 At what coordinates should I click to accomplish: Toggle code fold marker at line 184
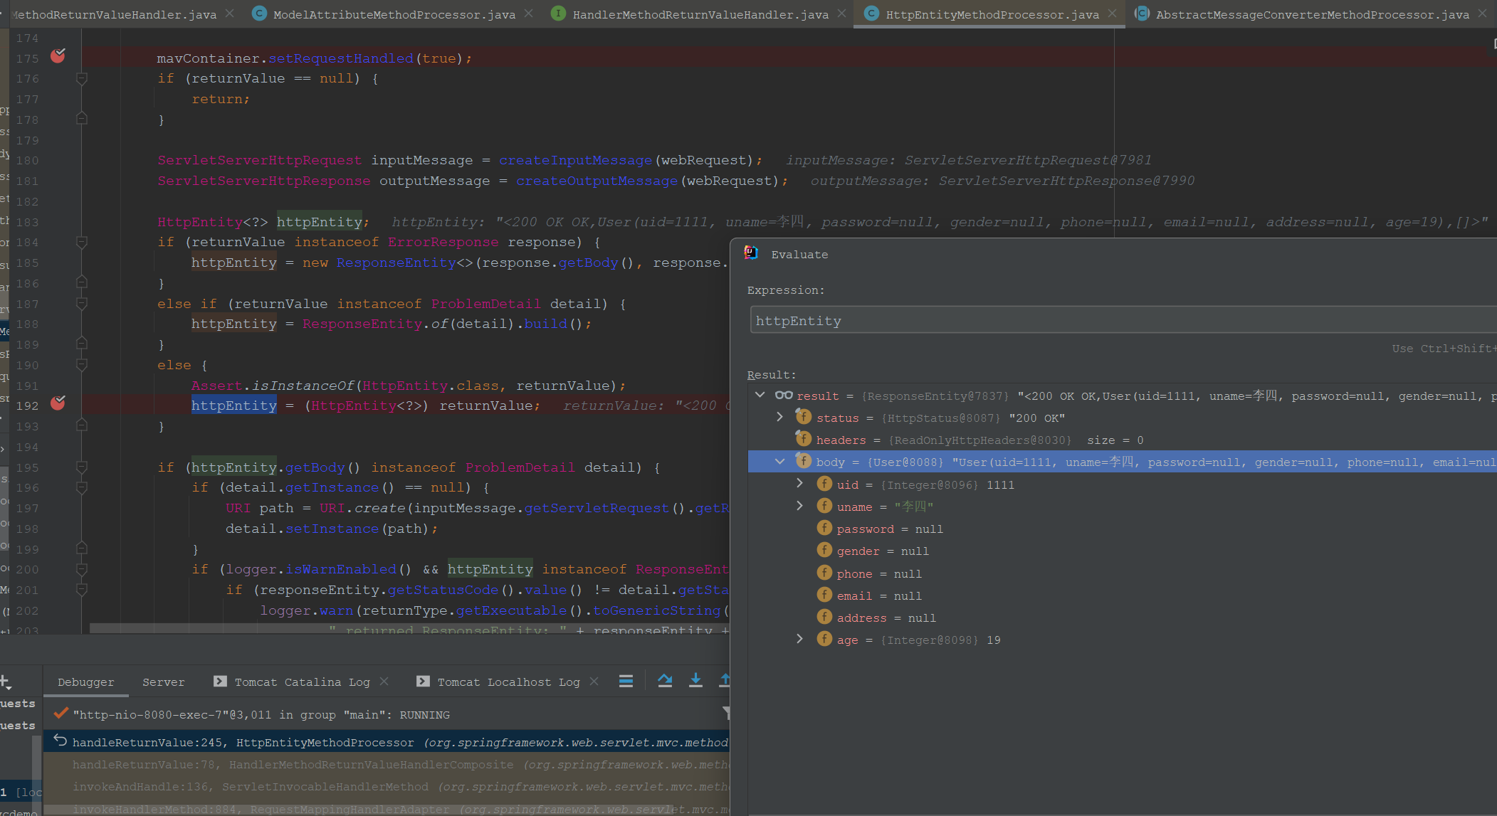click(82, 243)
